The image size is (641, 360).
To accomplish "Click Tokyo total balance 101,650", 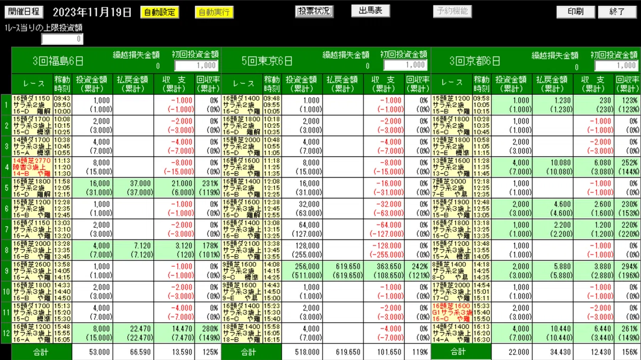I will (384, 352).
